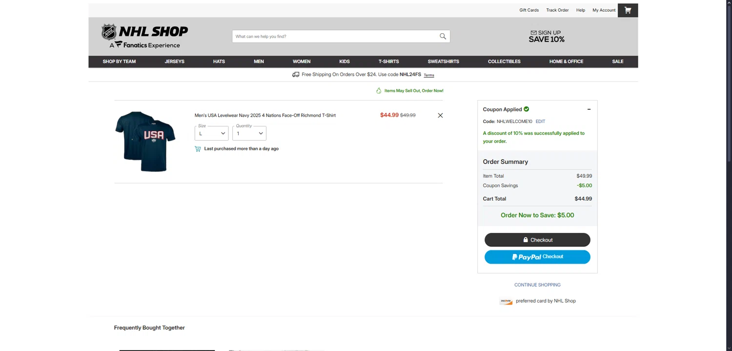The height and width of the screenshot is (351, 732).
Task: Click the Item Total $49.99 value
Action: [584, 176]
